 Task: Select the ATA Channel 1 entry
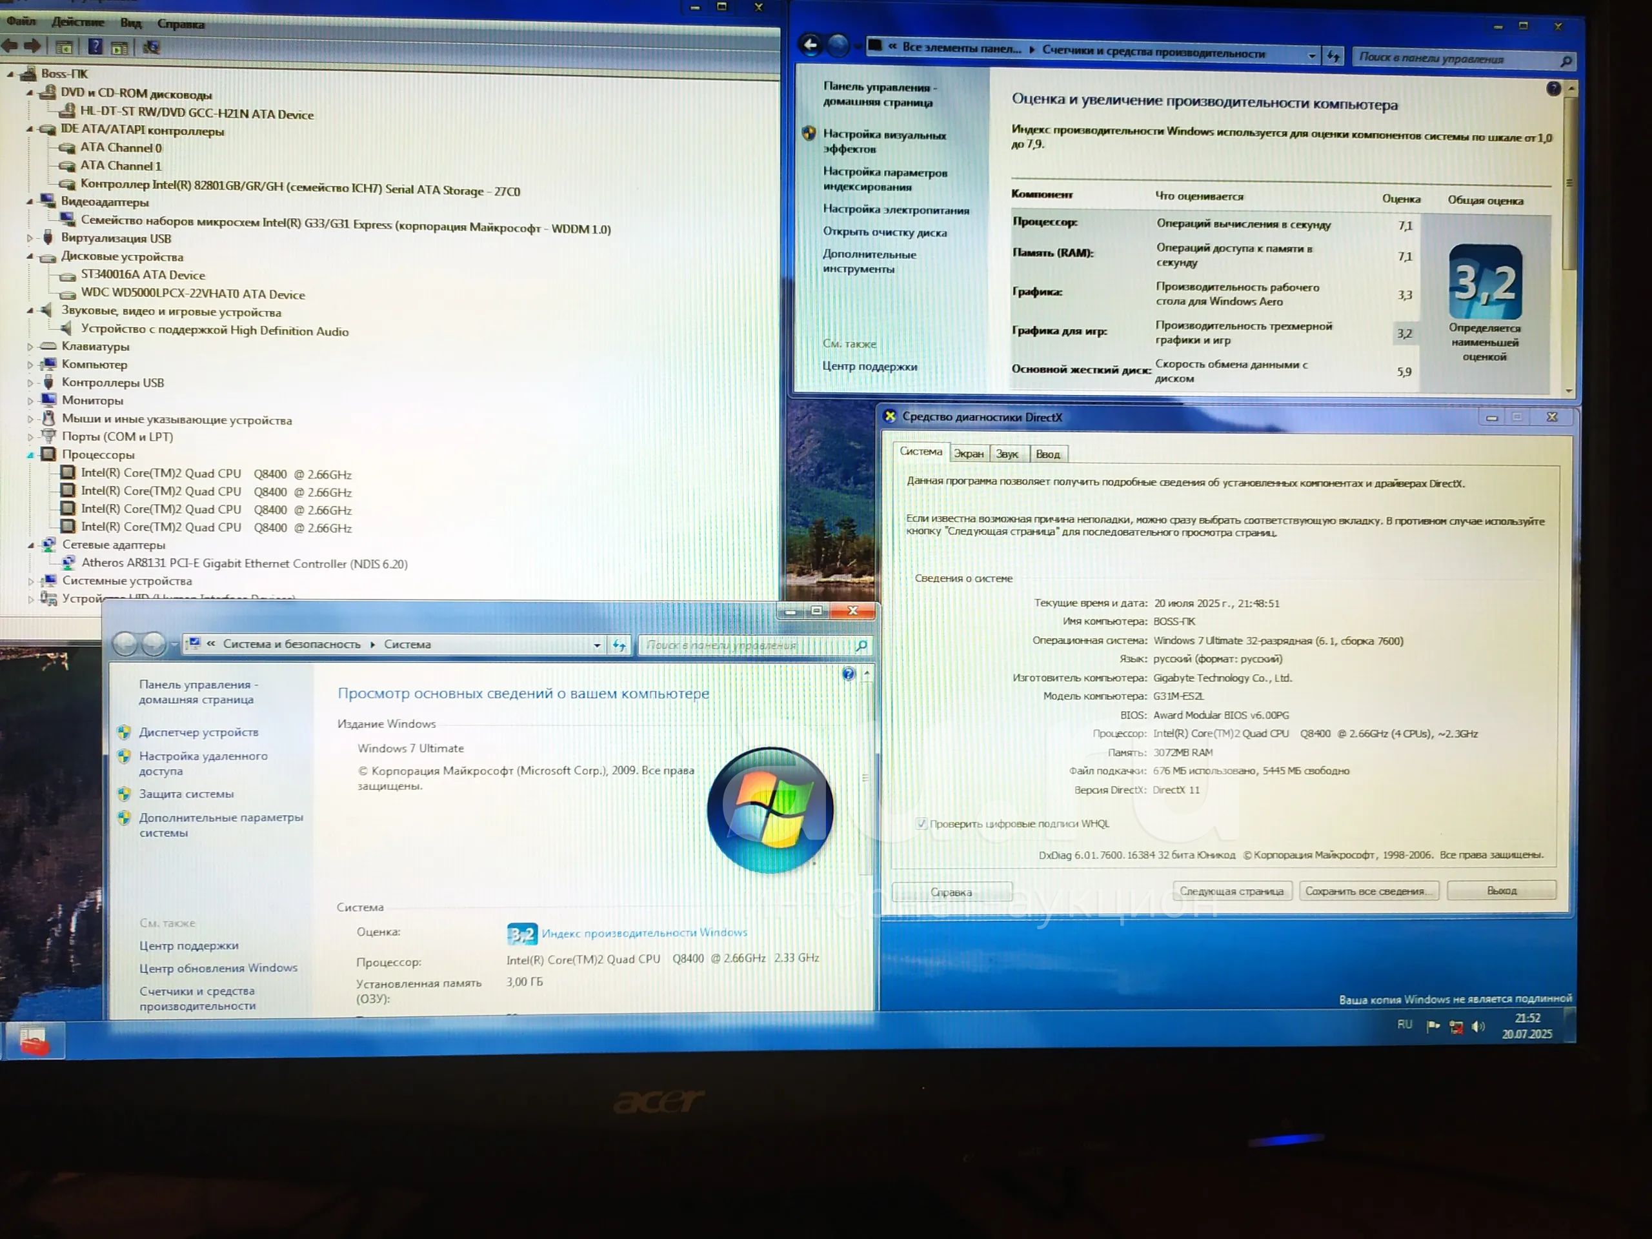[x=120, y=166]
